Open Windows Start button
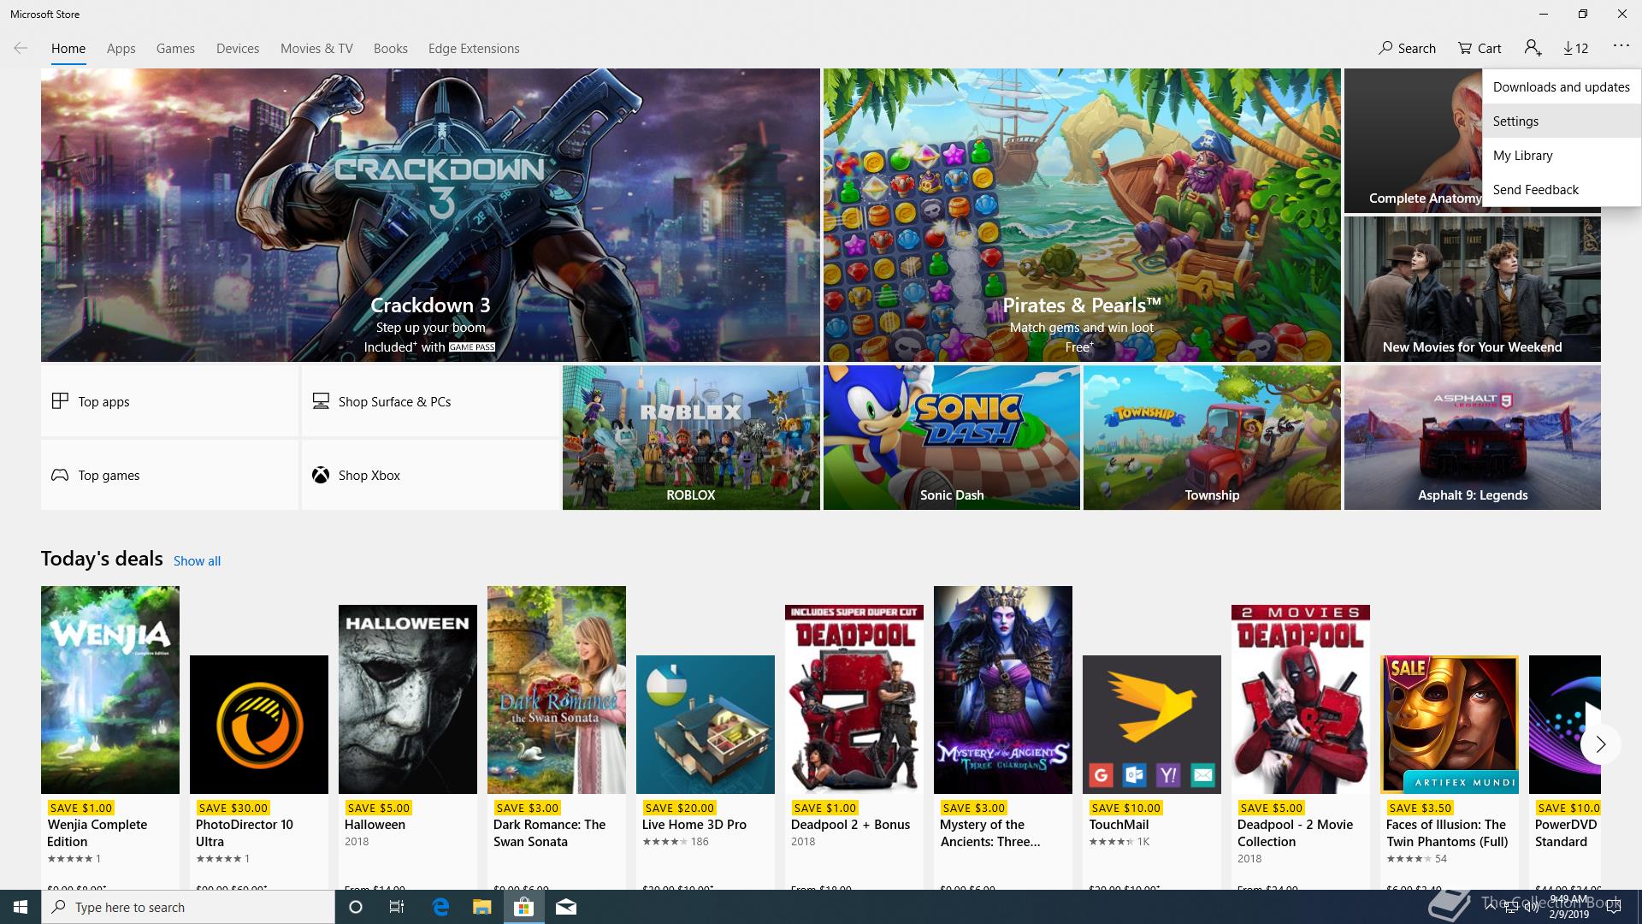 click(x=21, y=907)
